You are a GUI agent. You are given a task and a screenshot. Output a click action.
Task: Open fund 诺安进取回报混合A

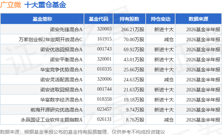61,90
